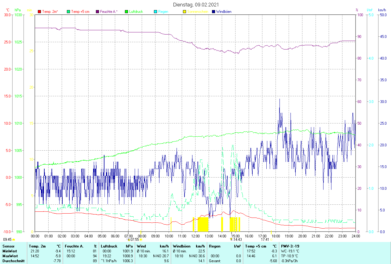Image resolution: width=391 pixels, height=264 pixels.
Task: Click the 00:00 time axis label
Action: (35, 236)
